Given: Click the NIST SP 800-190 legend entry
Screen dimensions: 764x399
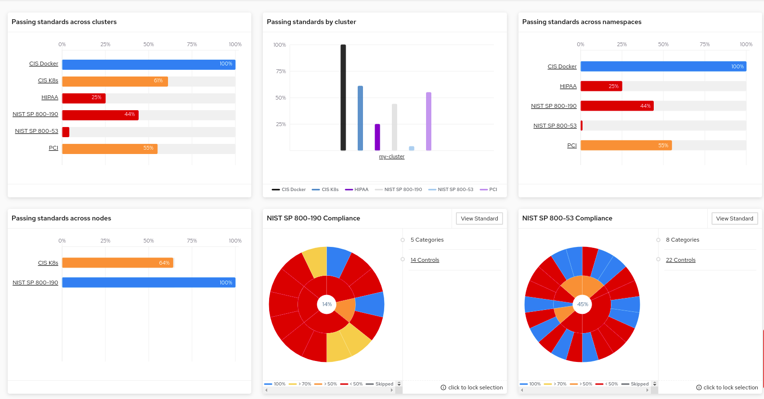Looking at the screenshot, I should [x=399, y=190].
